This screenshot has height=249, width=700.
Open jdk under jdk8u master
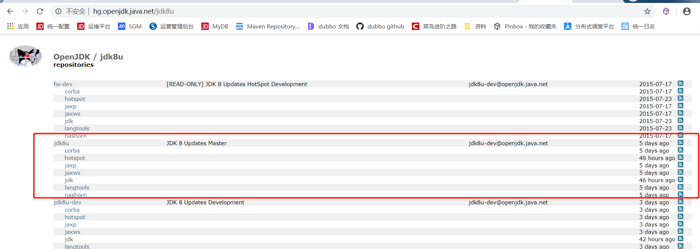[x=69, y=180]
